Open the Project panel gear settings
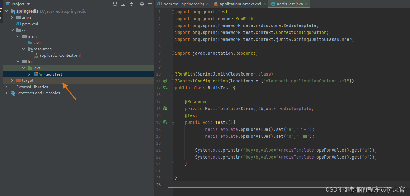Viewport: 410px width, 196px height. [x=142, y=4]
